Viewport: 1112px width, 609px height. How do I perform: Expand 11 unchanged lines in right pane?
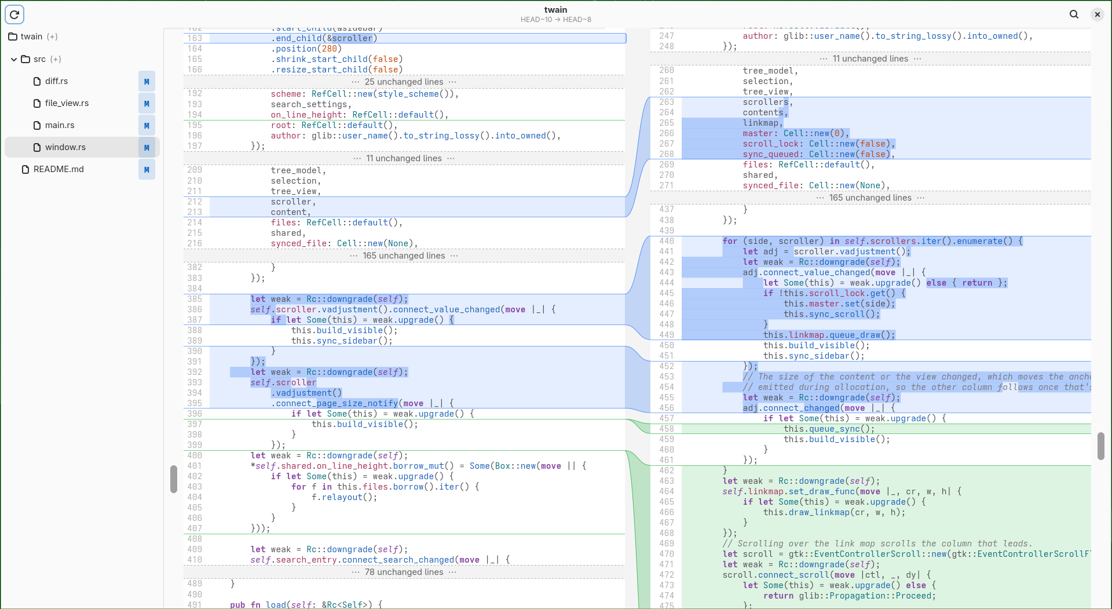pos(870,59)
